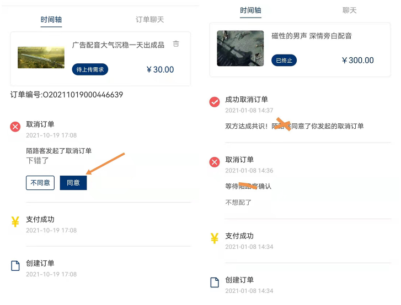Click the create-order document icon, left panel
Image resolution: width=401 pixels, height=305 pixels.
(15, 266)
